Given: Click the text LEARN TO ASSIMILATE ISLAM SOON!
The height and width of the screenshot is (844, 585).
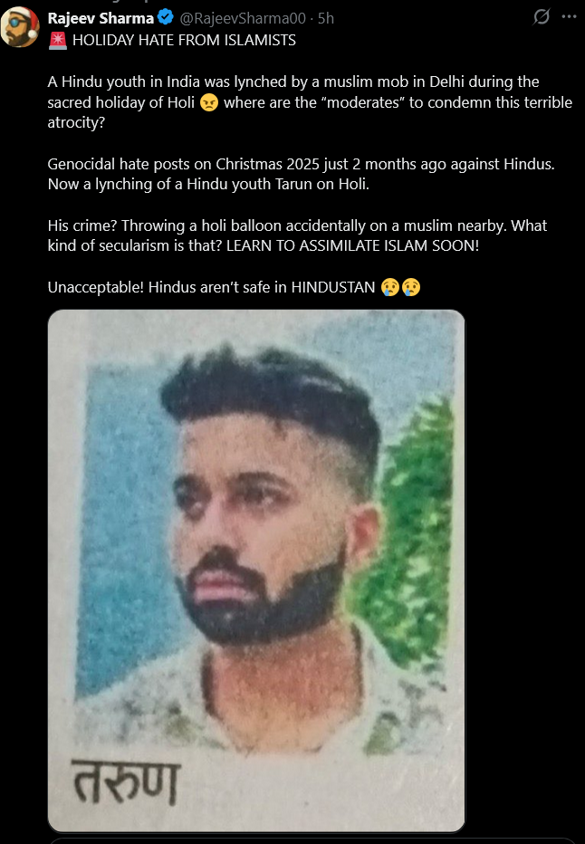Looking at the screenshot, I should click(352, 246).
